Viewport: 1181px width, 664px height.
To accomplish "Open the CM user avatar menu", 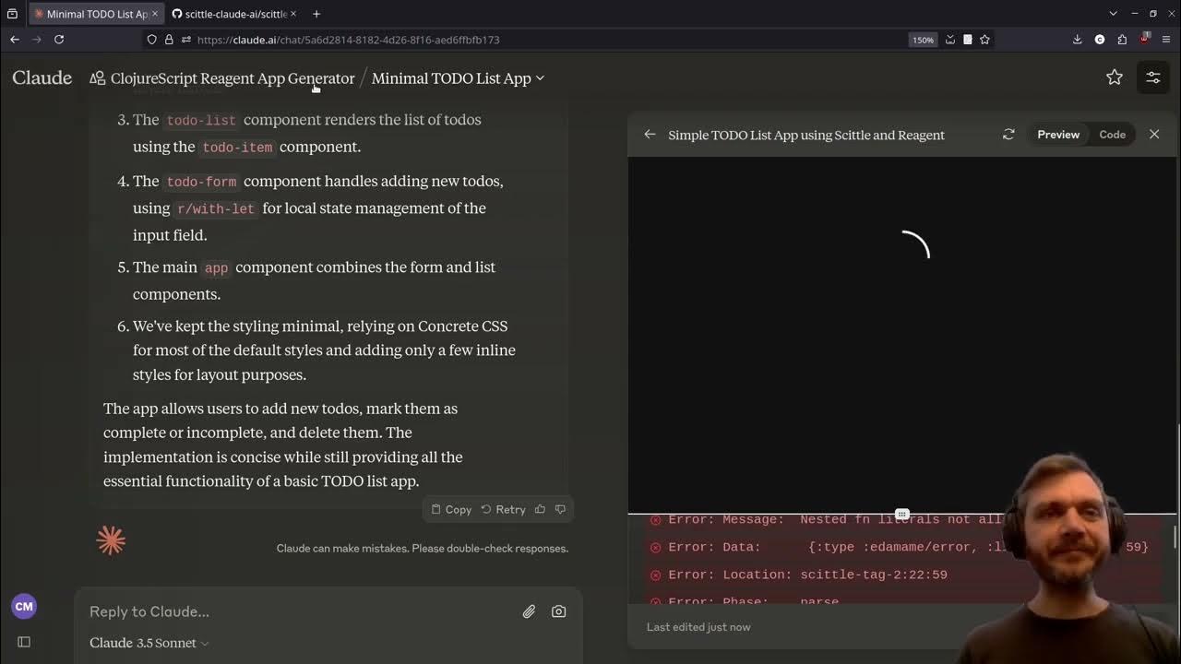I will [x=24, y=606].
